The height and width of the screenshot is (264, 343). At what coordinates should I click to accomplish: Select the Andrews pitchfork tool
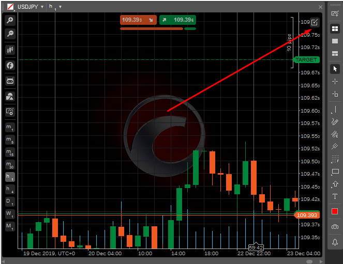coord(335,146)
